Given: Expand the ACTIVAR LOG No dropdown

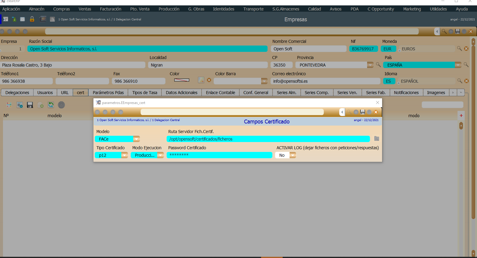Looking at the screenshot, I should pos(293,155).
